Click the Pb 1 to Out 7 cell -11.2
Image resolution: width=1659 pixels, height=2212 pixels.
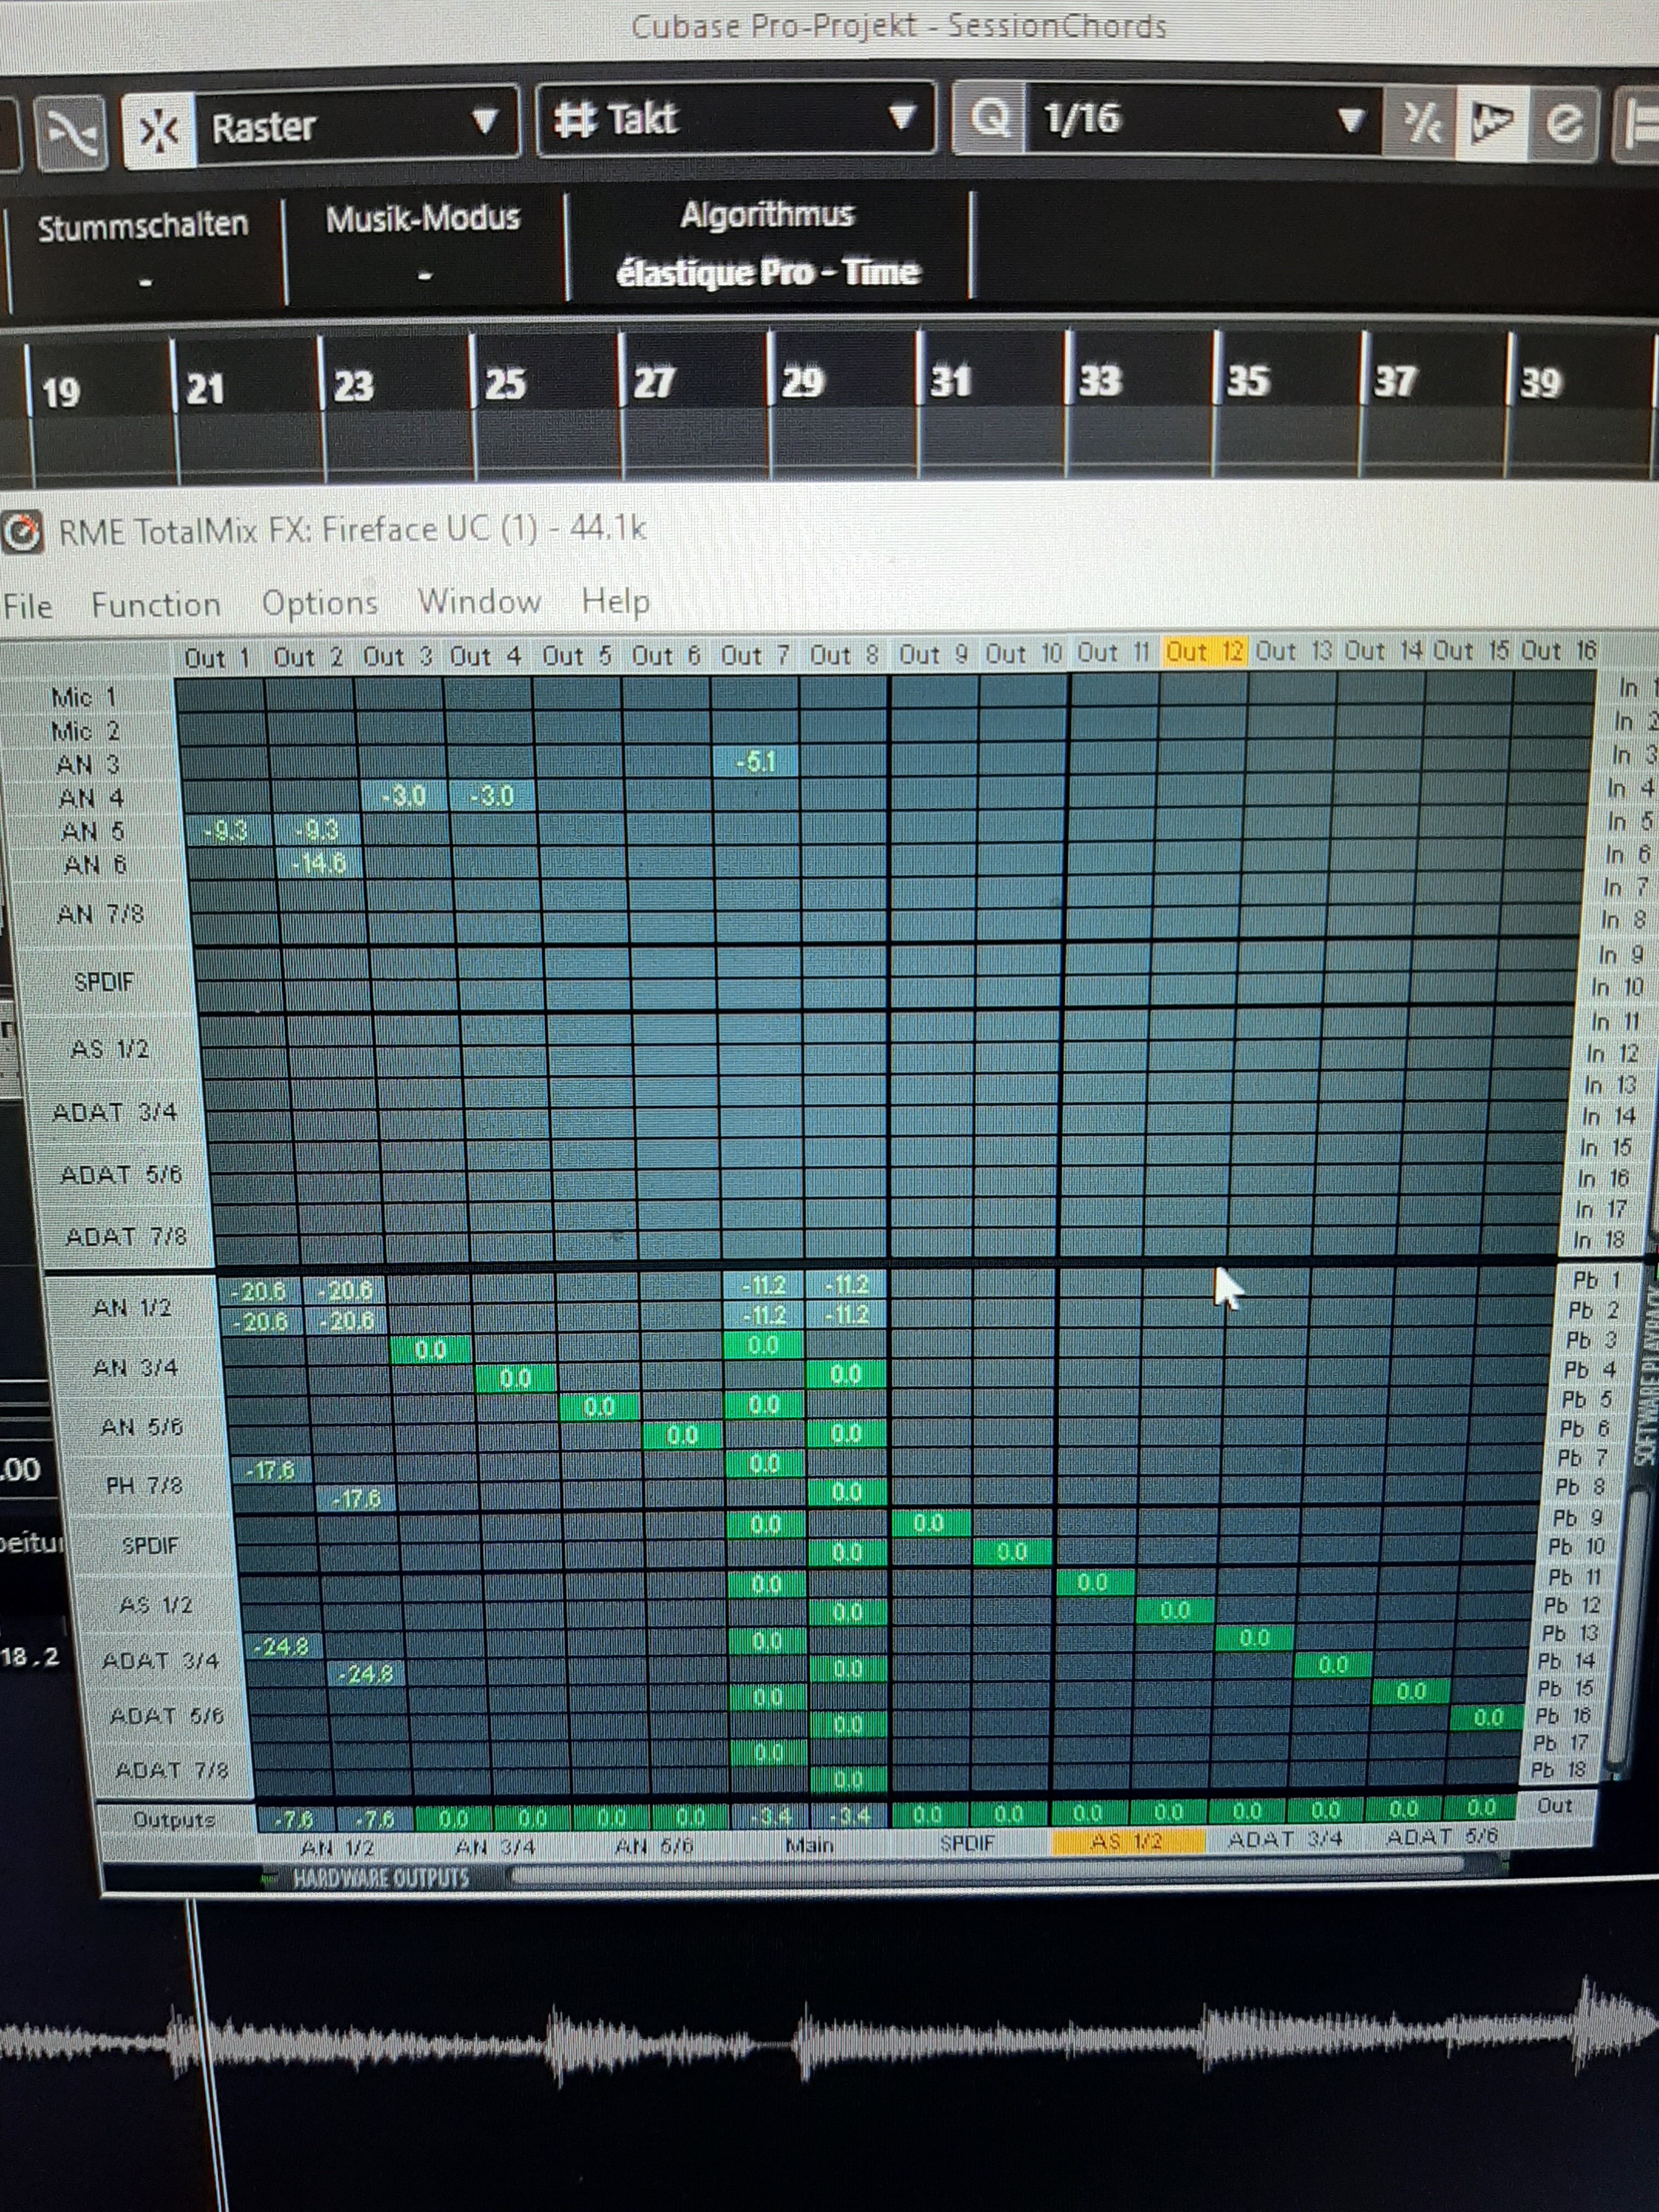pyautogui.click(x=763, y=1285)
